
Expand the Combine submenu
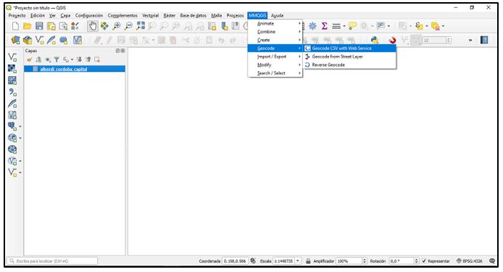(275, 32)
